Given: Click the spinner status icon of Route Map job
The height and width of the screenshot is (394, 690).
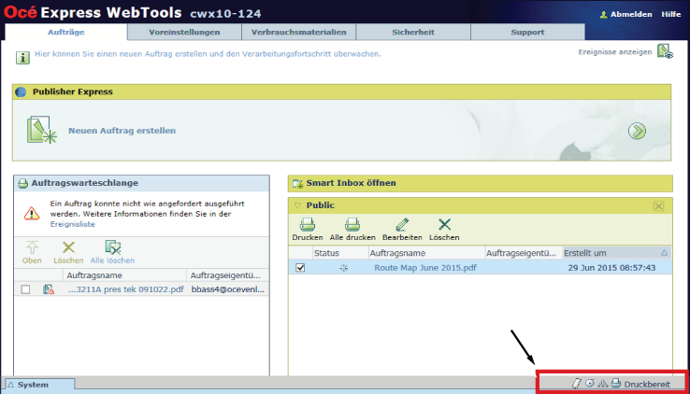Looking at the screenshot, I should 344,268.
